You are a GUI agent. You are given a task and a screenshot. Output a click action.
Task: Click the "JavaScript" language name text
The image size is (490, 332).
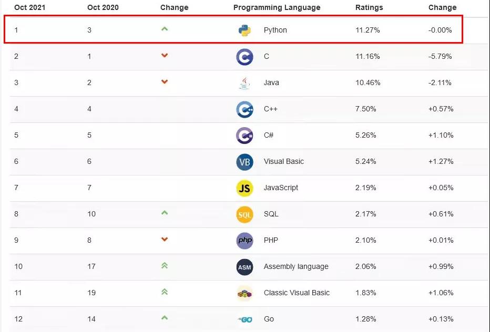tap(281, 188)
